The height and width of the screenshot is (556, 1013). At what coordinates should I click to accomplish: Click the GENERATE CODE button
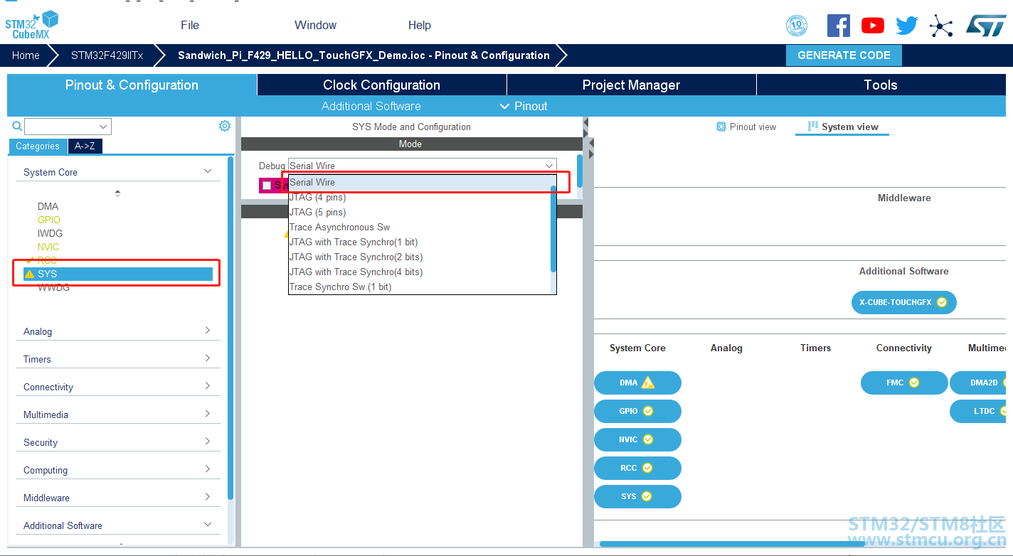tap(844, 55)
